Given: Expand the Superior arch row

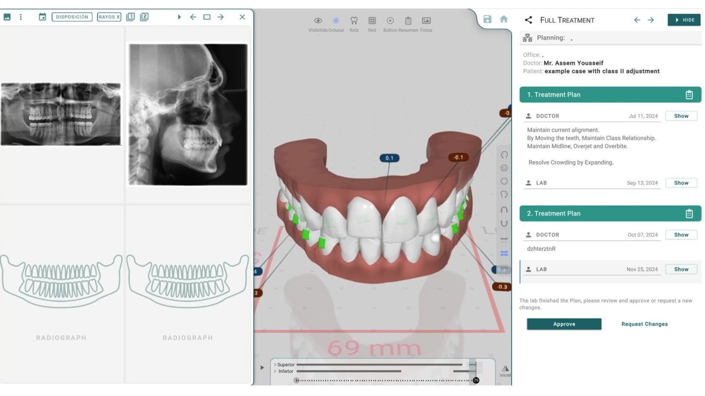Looking at the screenshot, I should [275, 365].
